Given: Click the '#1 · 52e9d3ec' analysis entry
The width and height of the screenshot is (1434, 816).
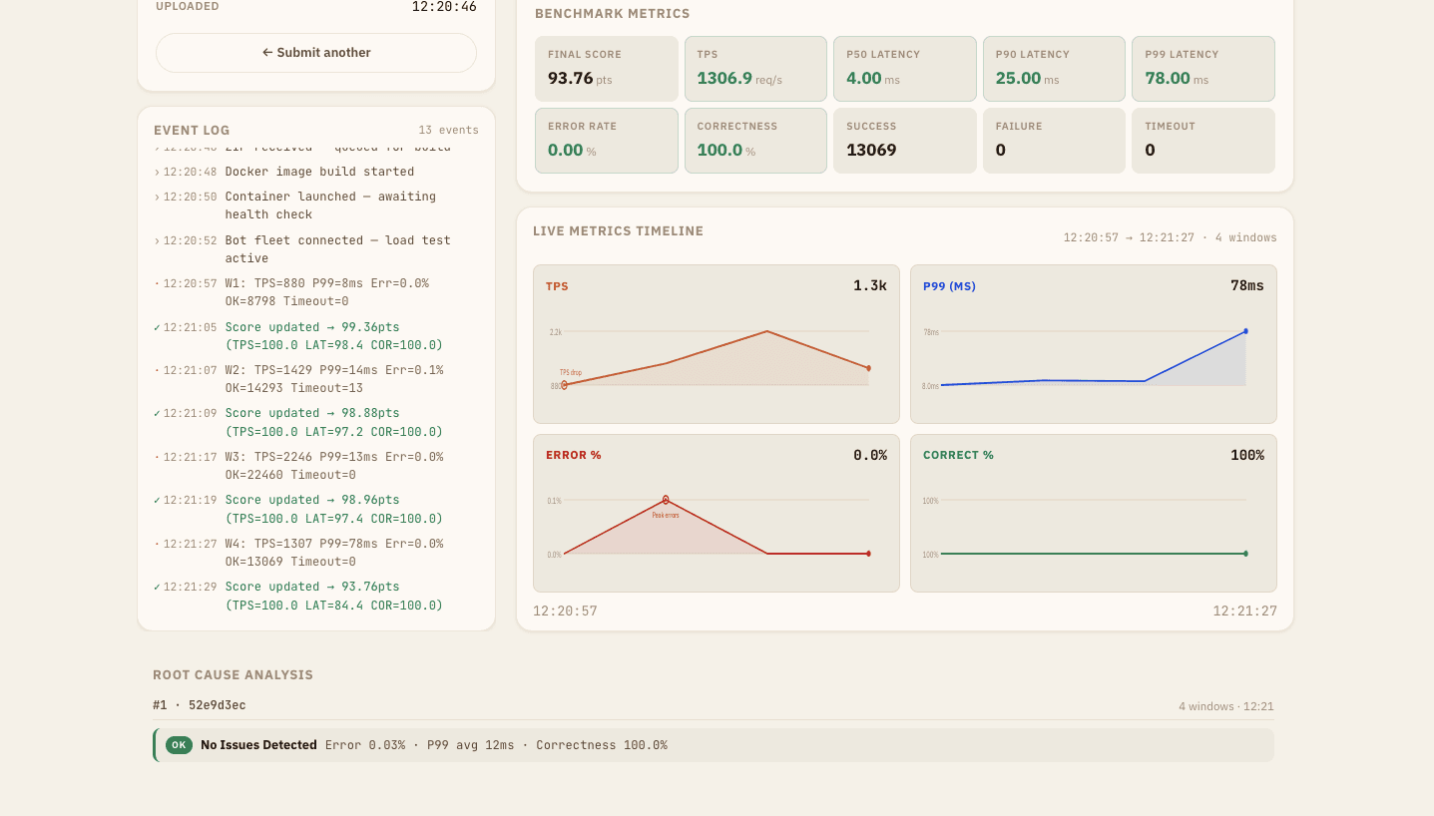Looking at the screenshot, I should coord(200,705).
